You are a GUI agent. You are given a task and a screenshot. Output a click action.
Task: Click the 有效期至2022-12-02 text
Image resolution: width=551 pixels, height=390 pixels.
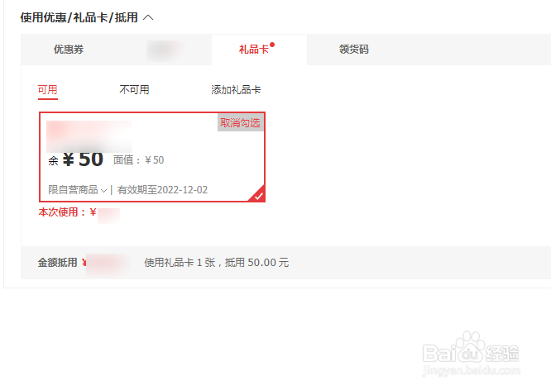(x=162, y=190)
